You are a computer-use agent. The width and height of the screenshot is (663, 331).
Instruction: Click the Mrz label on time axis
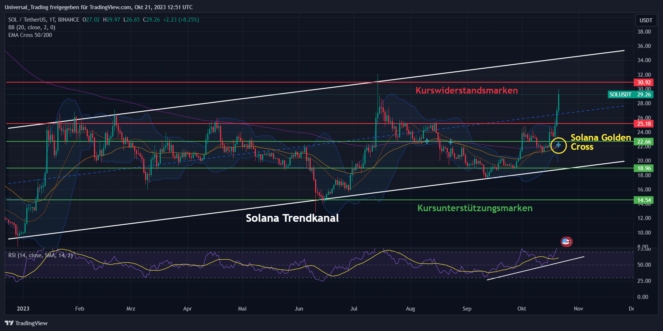click(131, 309)
